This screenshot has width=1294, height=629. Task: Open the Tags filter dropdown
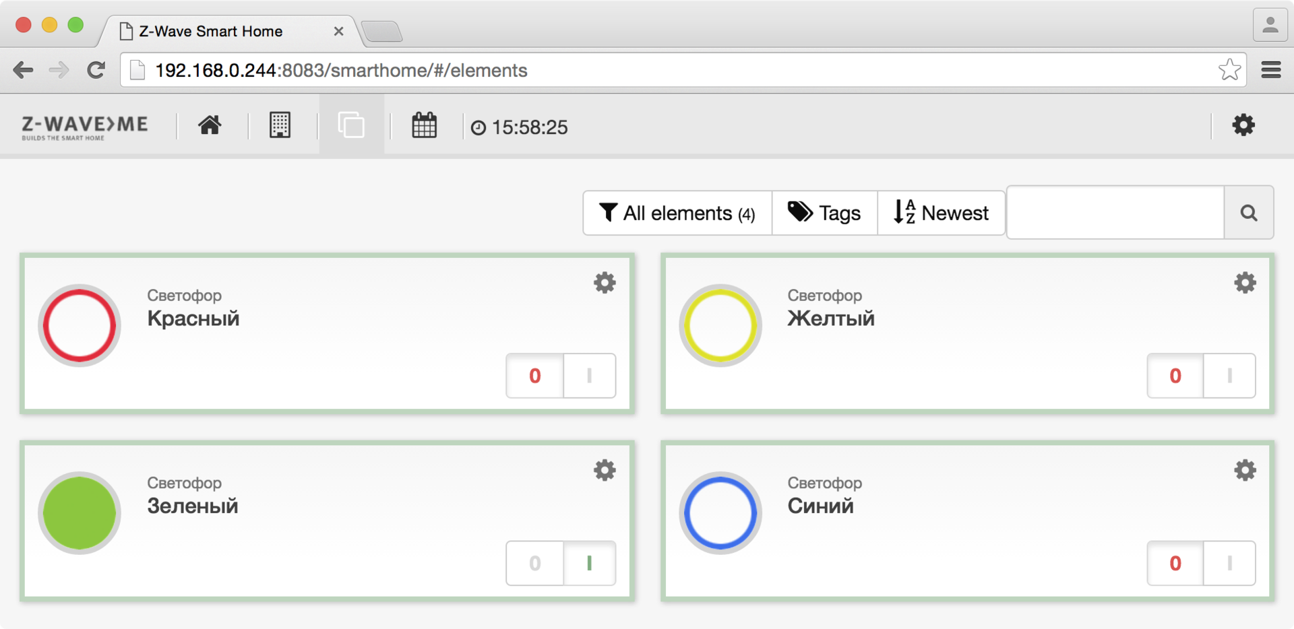[x=824, y=213]
